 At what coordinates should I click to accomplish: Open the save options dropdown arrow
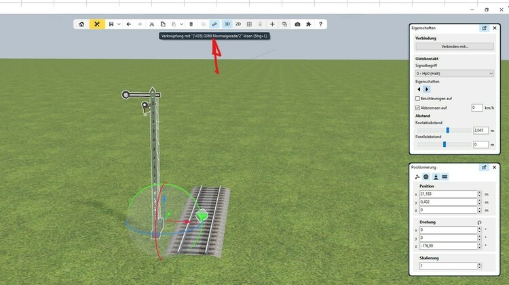[119, 24]
